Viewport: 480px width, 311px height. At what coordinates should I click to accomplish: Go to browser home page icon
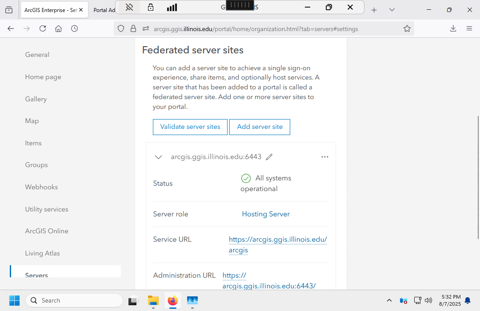click(58, 28)
